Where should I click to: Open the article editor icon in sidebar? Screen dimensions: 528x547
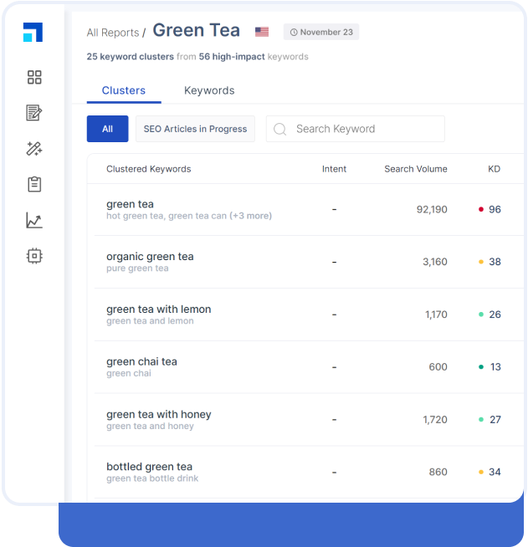(34, 113)
